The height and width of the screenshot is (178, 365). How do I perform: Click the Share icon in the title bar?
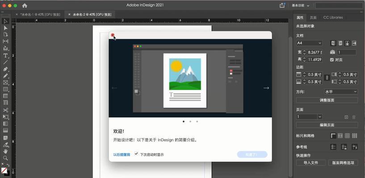(x=282, y=5)
